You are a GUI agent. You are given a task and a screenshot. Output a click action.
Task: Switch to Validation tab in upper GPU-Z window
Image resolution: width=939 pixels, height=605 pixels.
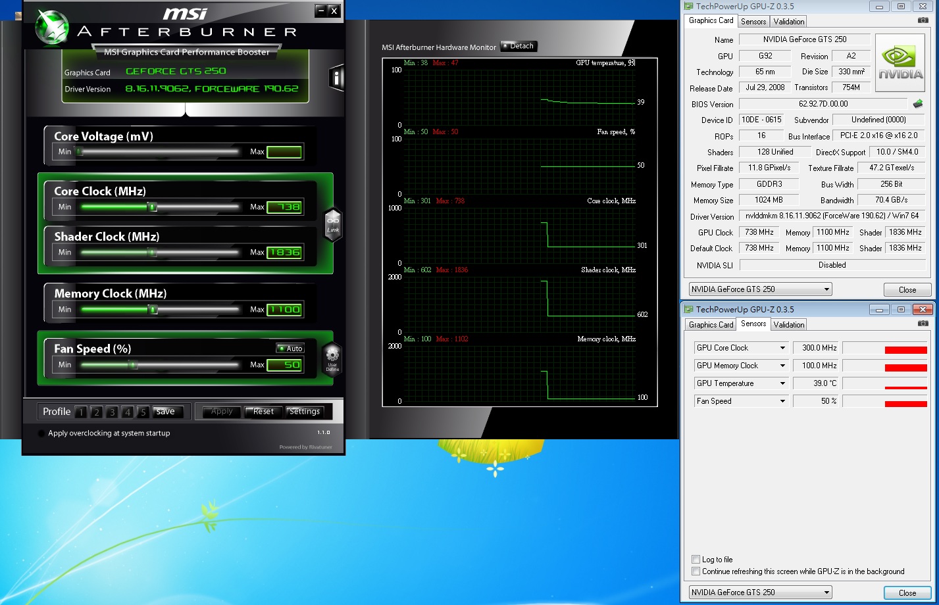pos(788,21)
